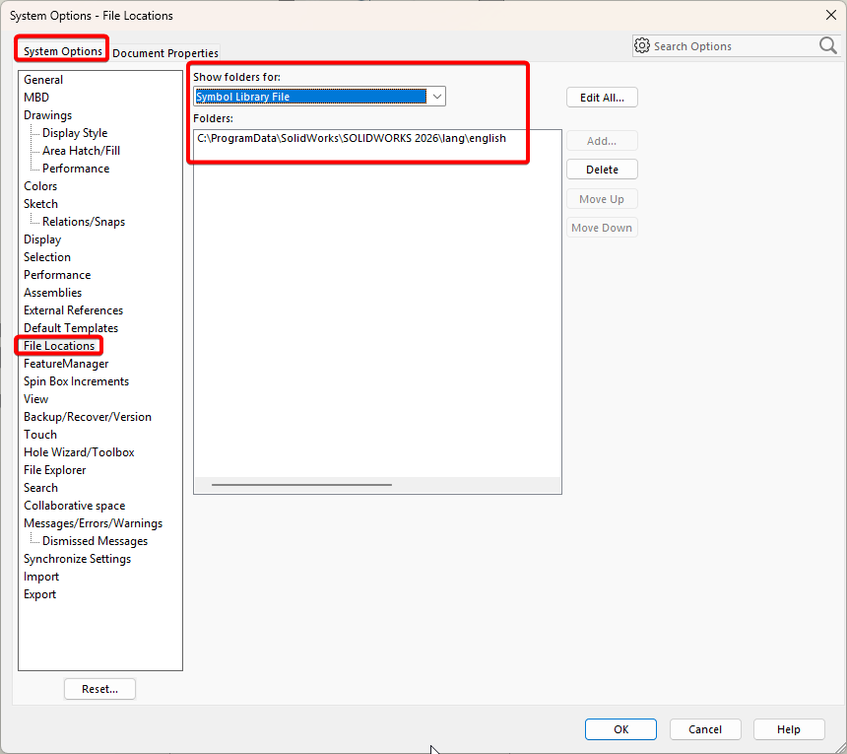
Task: Switch to the System Options tab
Action: tap(63, 51)
